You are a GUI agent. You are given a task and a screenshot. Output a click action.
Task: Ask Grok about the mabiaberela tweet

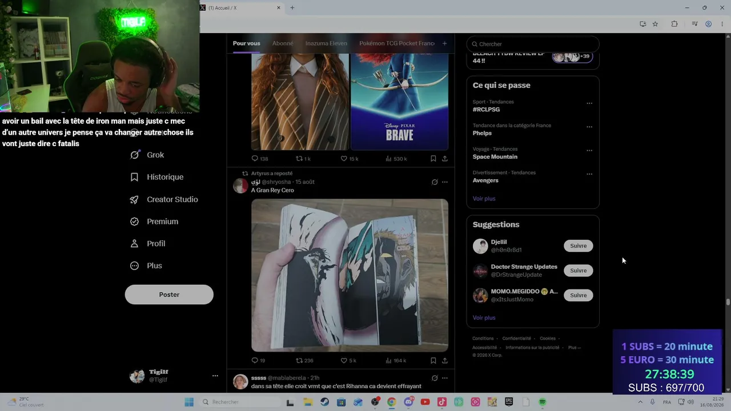pyautogui.click(x=435, y=378)
